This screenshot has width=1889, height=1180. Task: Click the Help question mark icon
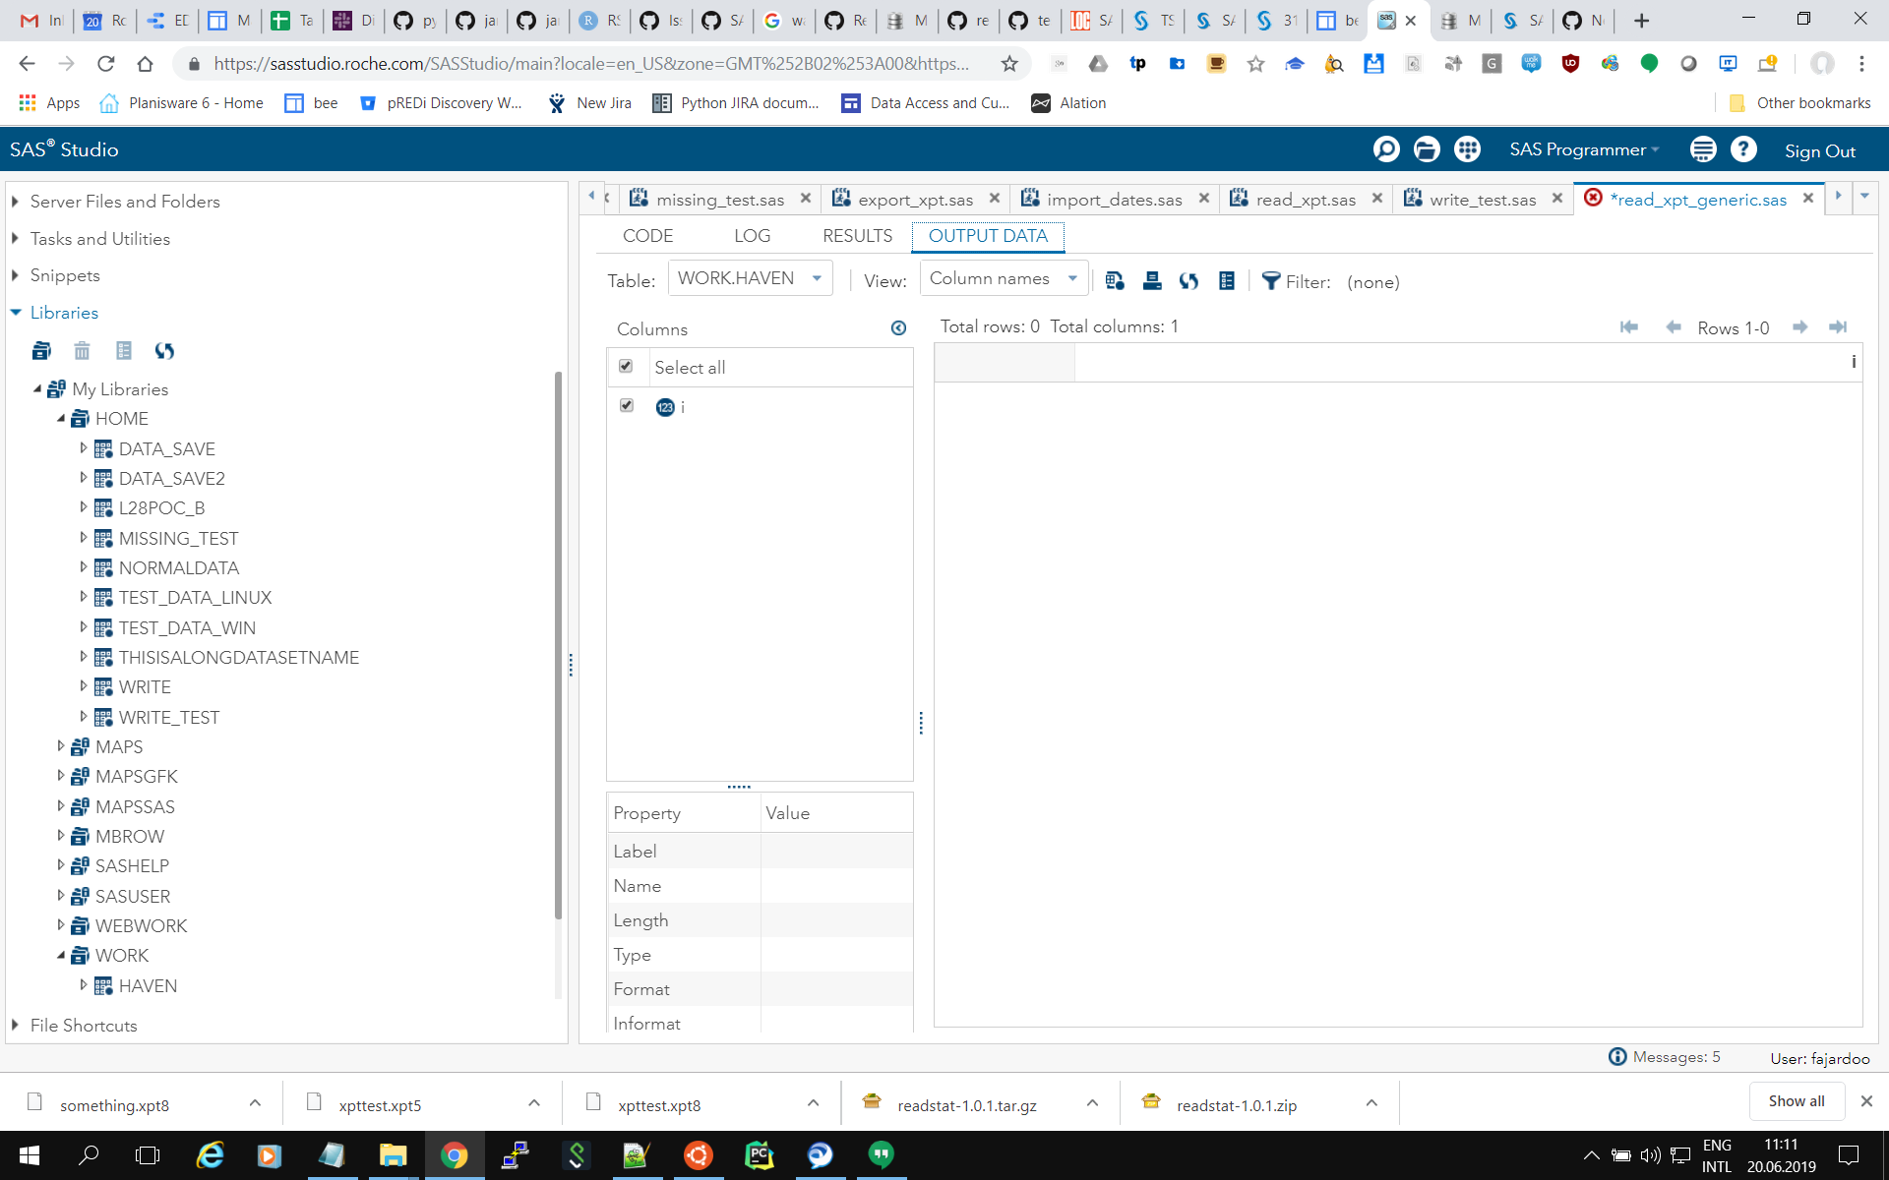click(1743, 149)
